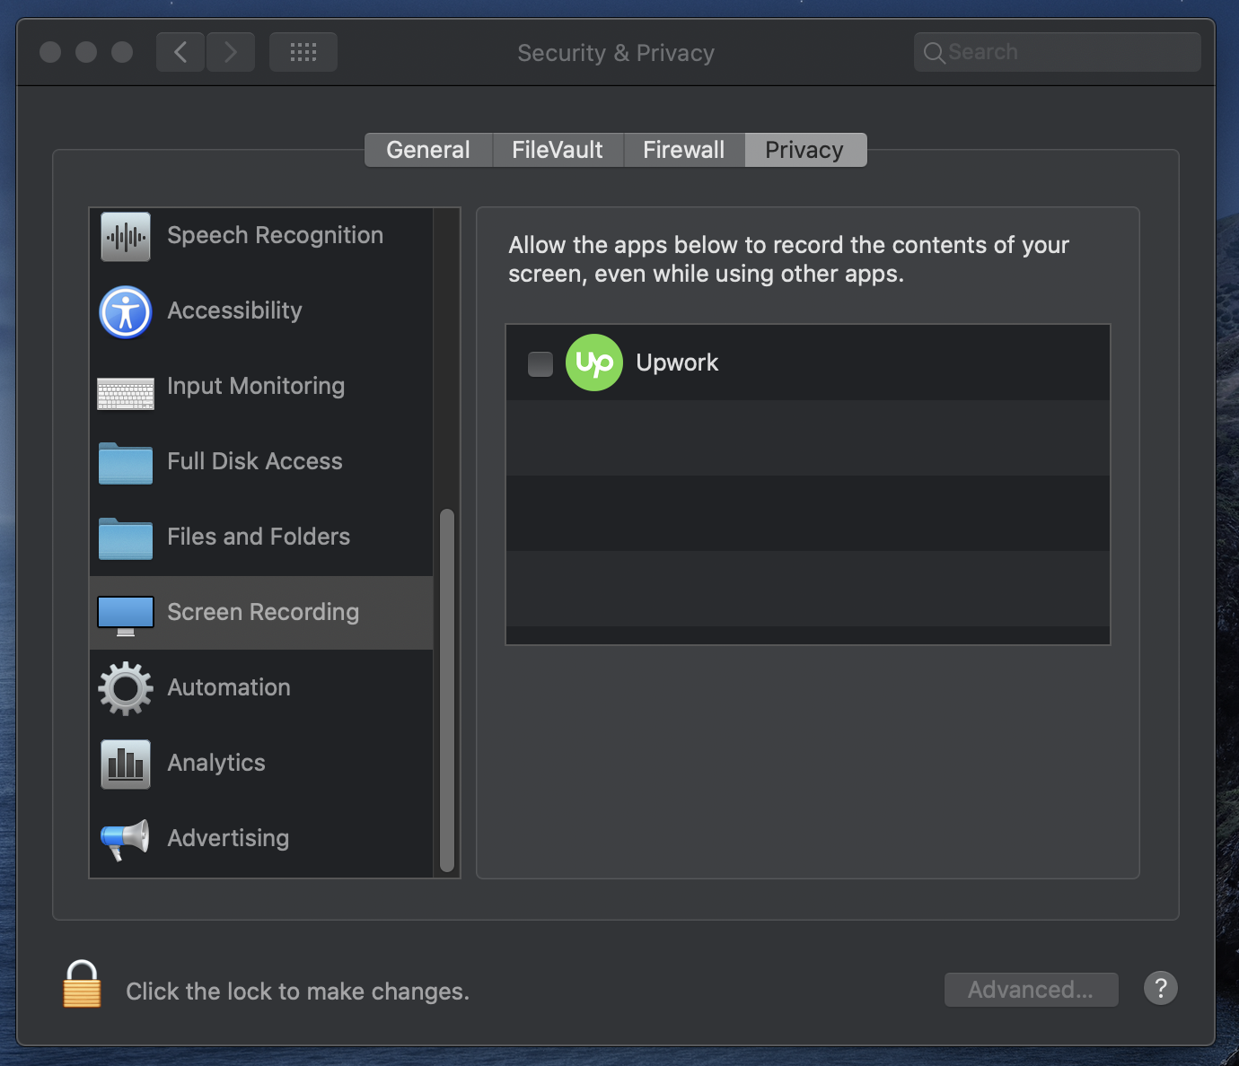Open the FileVault tab

558,150
